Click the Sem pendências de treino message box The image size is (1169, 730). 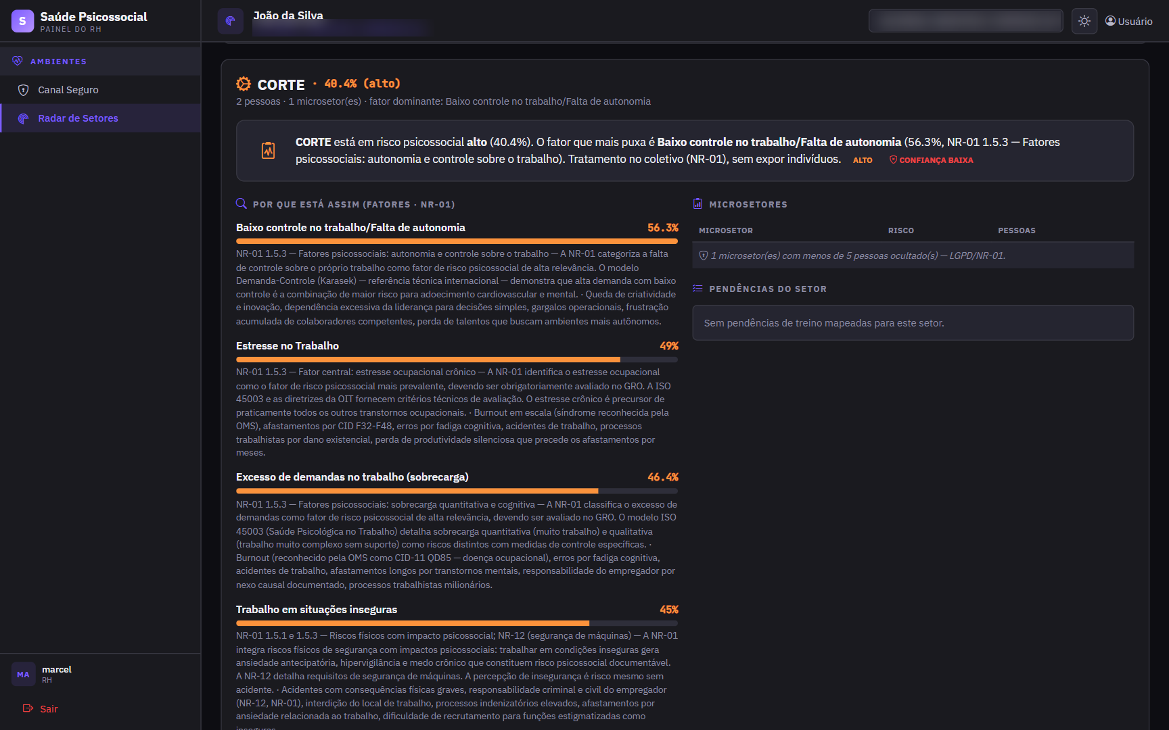[x=913, y=323]
